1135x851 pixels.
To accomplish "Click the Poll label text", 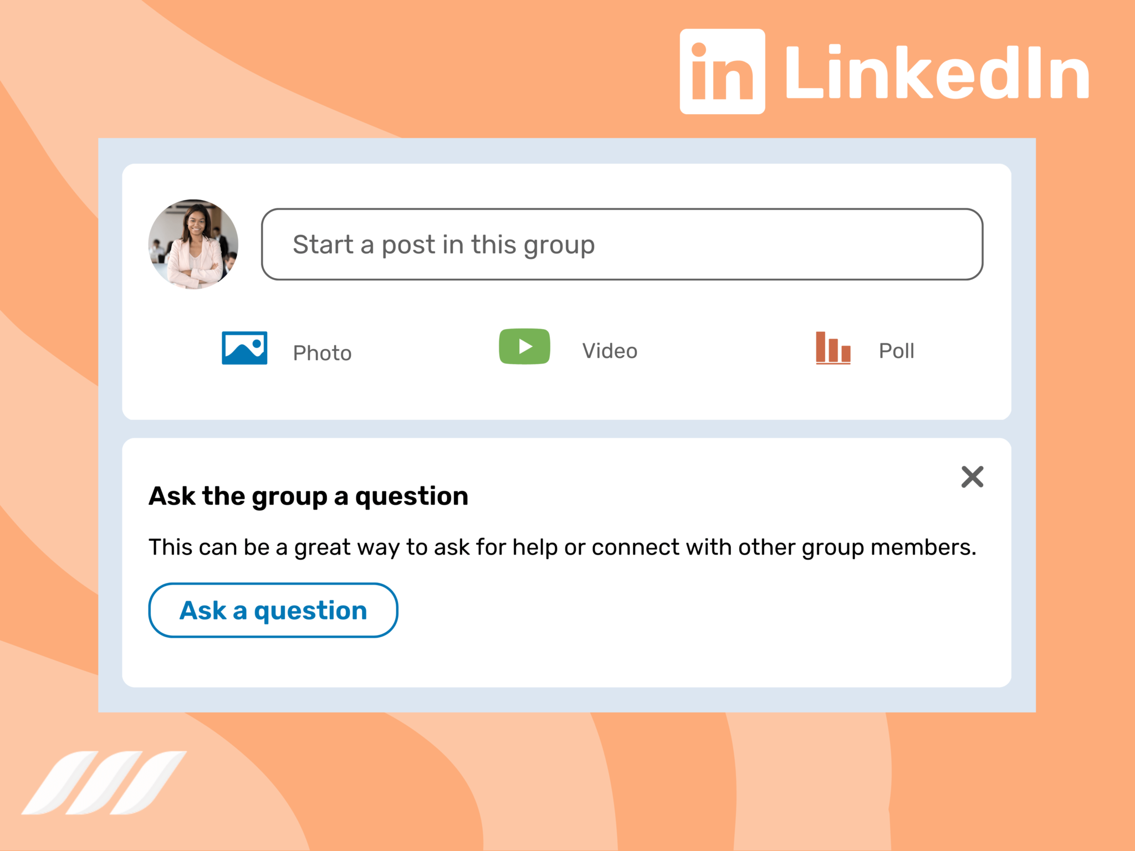I will pos(896,350).
